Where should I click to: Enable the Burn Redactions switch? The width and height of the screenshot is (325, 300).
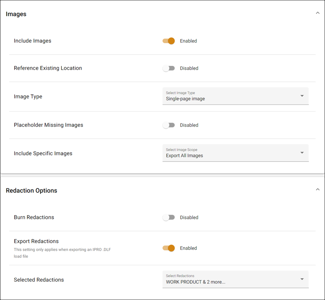click(x=168, y=217)
